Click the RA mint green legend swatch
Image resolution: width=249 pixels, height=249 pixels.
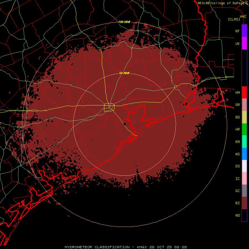pos(244,142)
